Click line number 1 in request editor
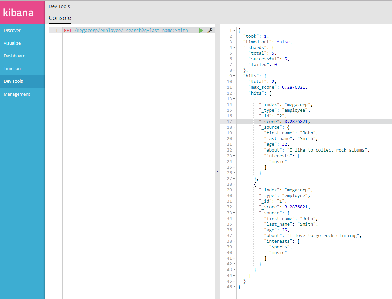The height and width of the screenshot is (299, 392). point(57,31)
